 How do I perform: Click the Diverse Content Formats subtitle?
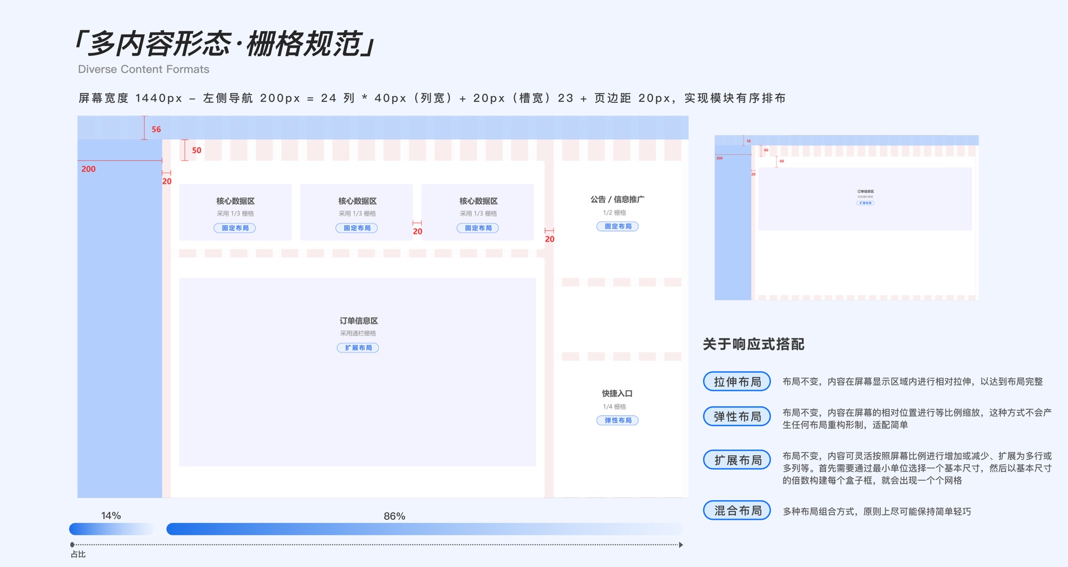coord(144,69)
